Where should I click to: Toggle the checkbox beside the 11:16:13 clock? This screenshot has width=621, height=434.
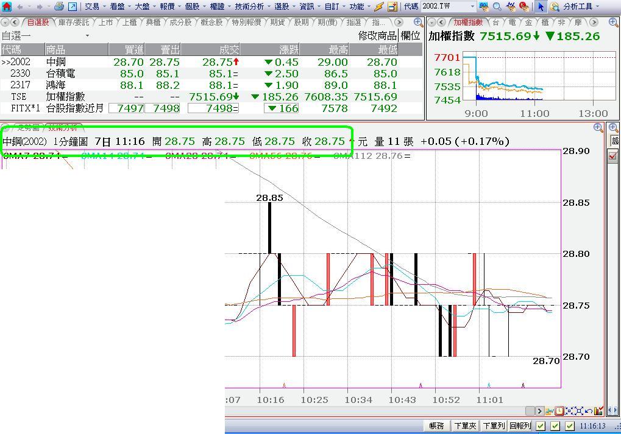click(x=570, y=425)
